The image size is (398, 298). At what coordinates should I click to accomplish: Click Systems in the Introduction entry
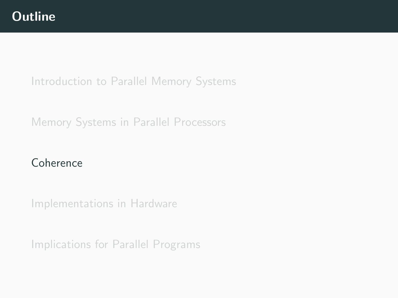pyautogui.click(x=216, y=81)
